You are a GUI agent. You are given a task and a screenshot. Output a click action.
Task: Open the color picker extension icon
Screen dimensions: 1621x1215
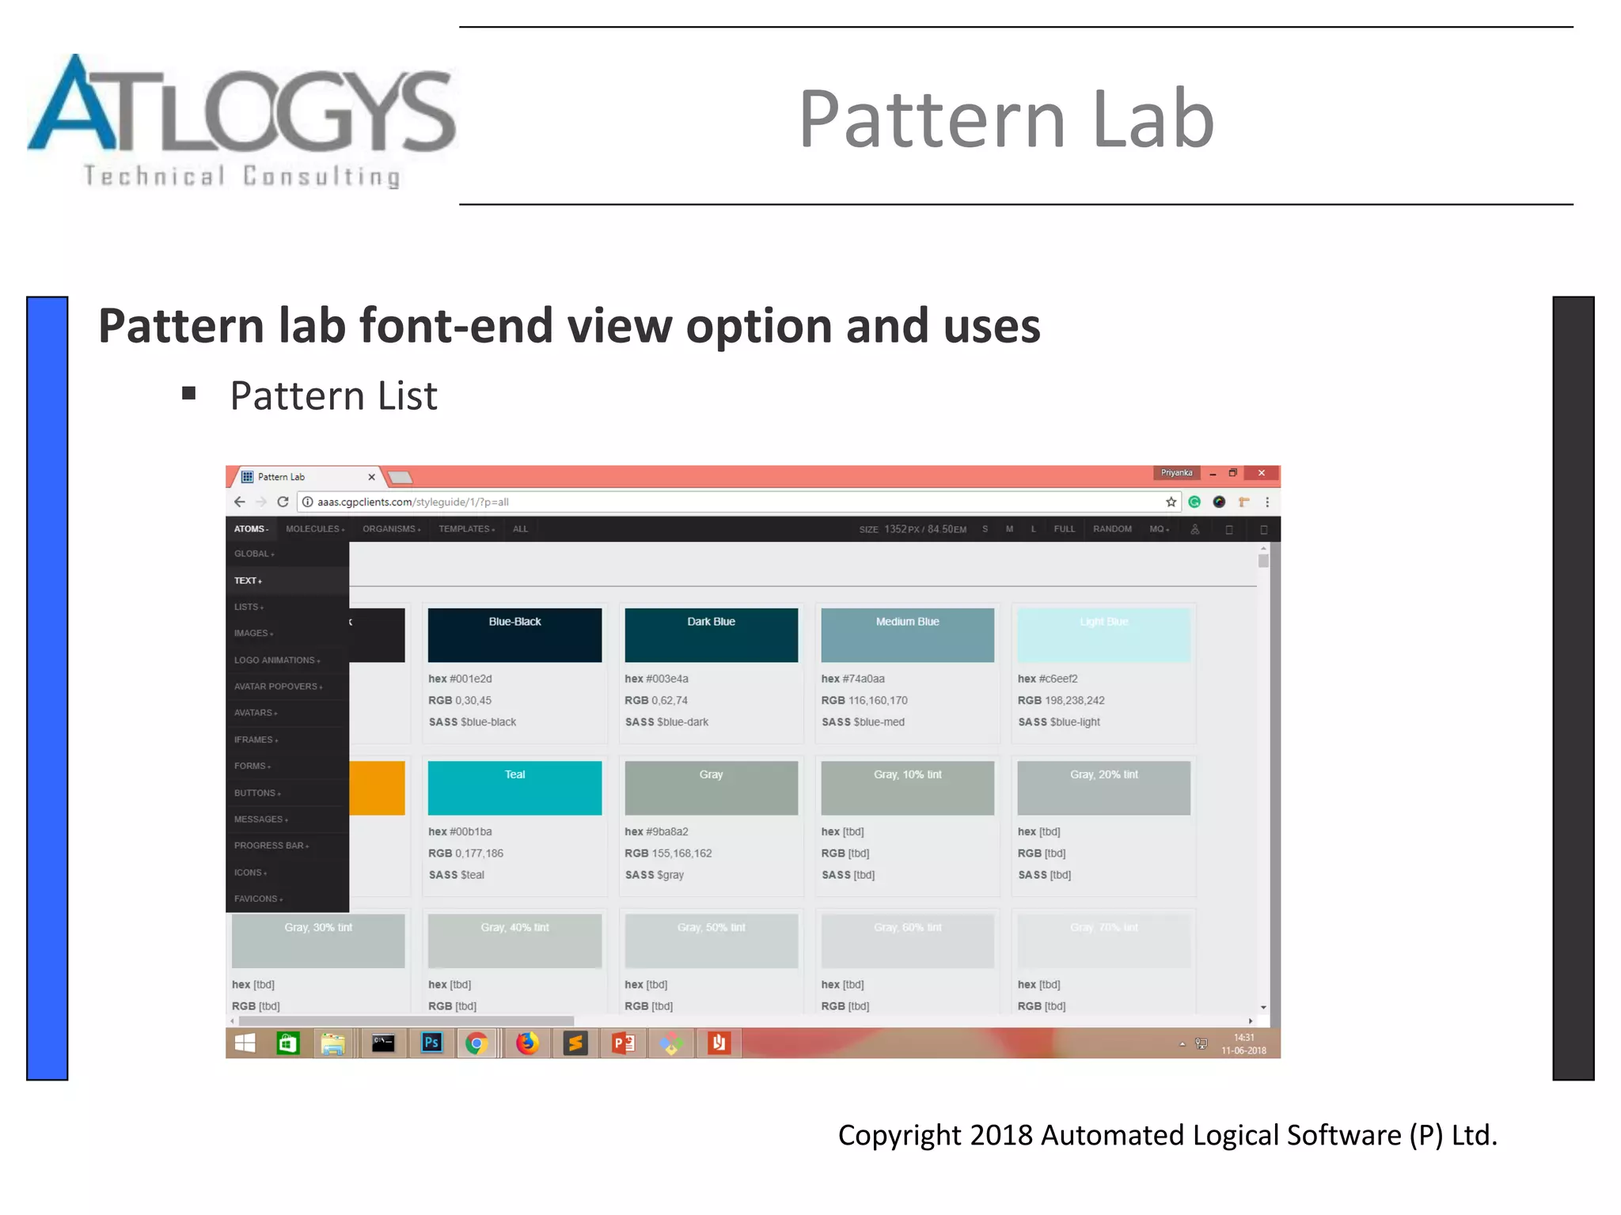[x=1219, y=502]
